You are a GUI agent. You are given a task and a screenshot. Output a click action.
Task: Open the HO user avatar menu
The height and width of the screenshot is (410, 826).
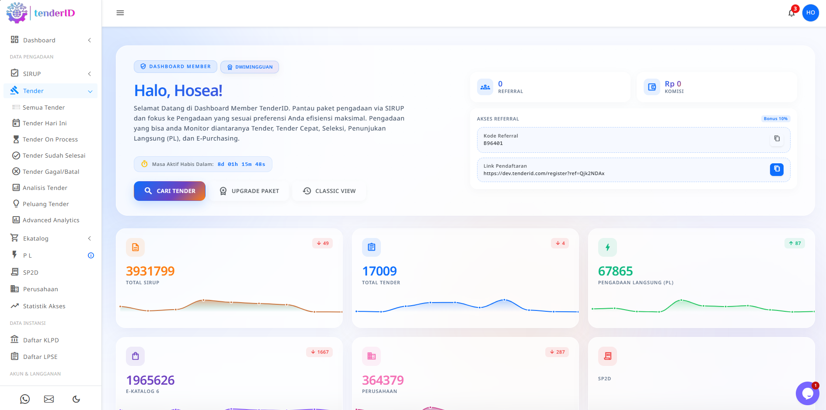810,13
